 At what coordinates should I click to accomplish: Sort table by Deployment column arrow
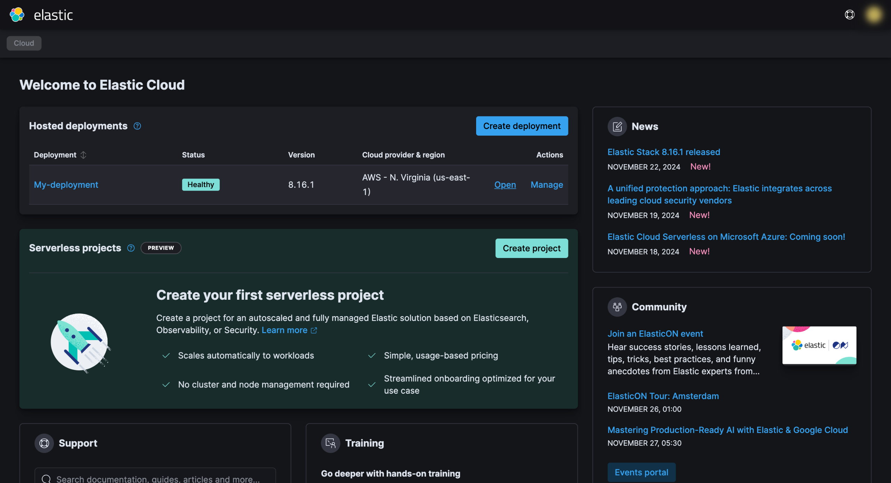[x=83, y=155]
